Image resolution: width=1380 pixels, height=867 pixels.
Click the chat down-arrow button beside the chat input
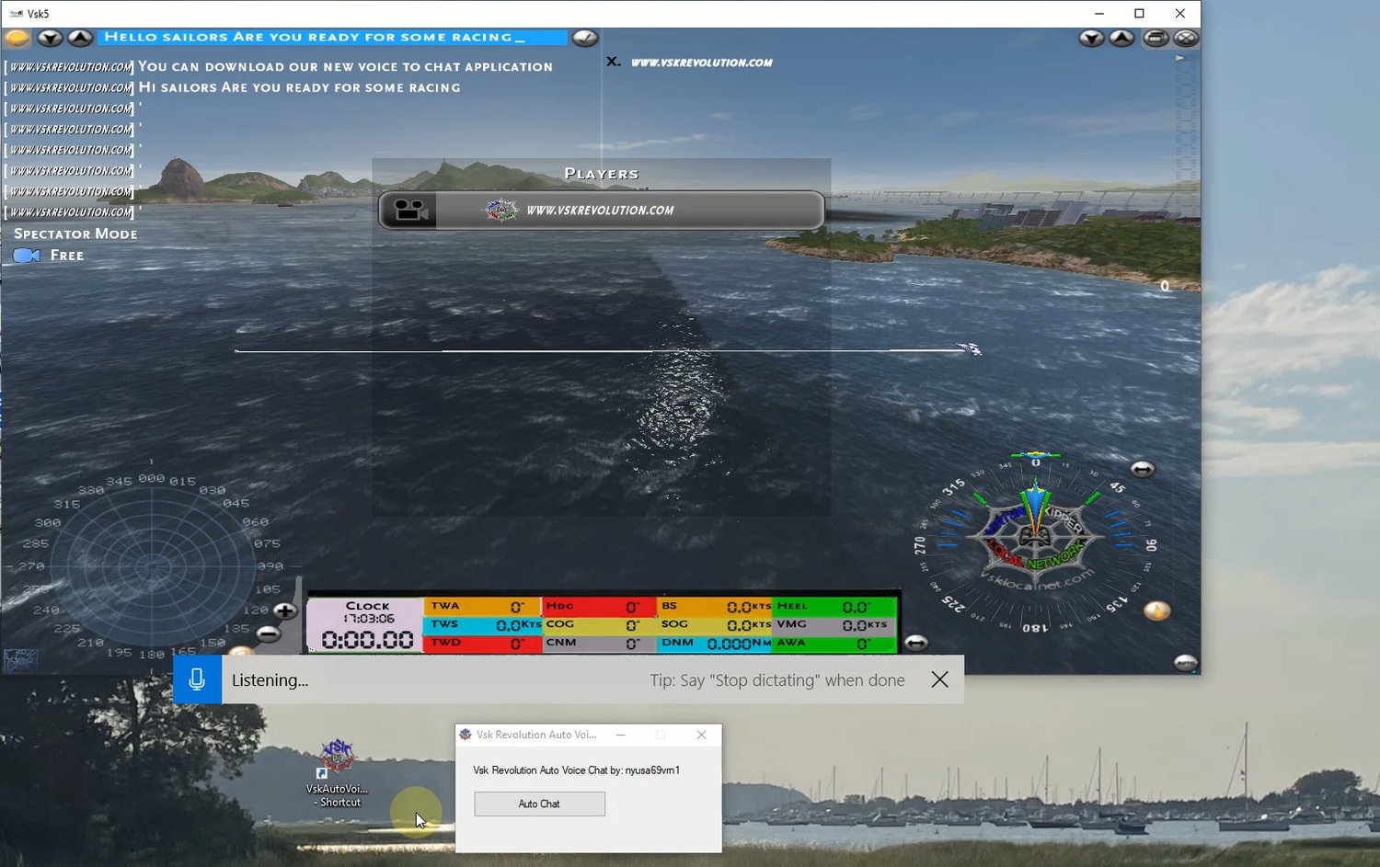click(x=50, y=38)
